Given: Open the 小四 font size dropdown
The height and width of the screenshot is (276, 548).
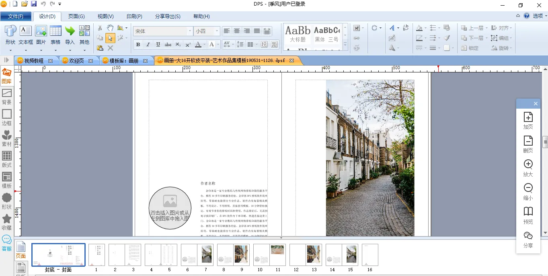Looking at the screenshot, I should (217, 31).
